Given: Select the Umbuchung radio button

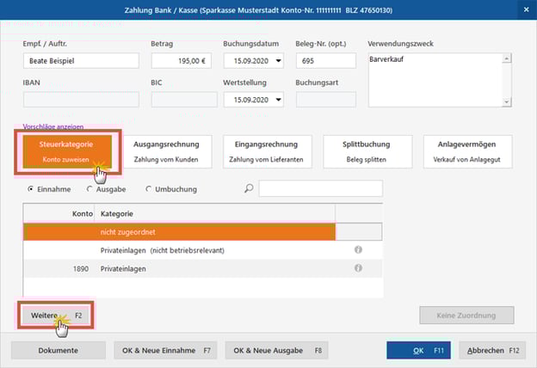Looking at the screenshot, I should tap(149, 189).
